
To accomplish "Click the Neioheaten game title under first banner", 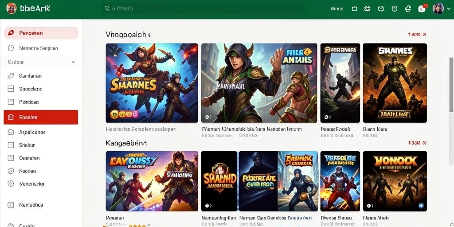I will (x=141, y=129).
